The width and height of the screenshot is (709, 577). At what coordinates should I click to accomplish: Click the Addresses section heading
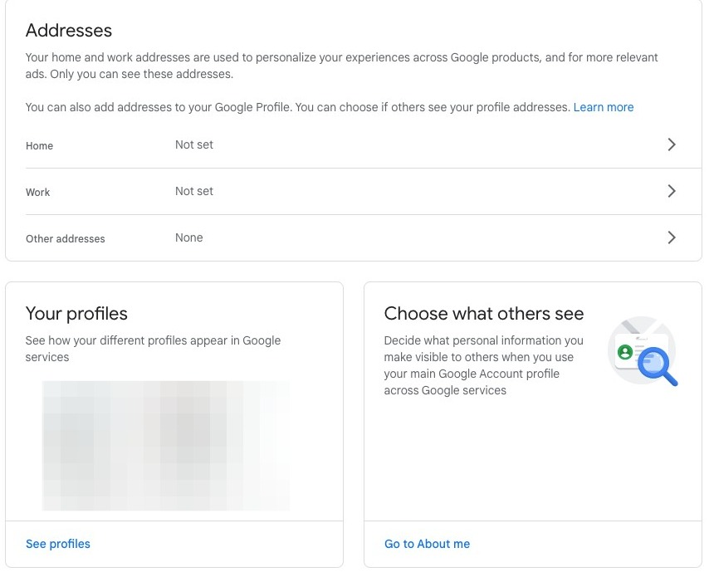pos(69,31)
